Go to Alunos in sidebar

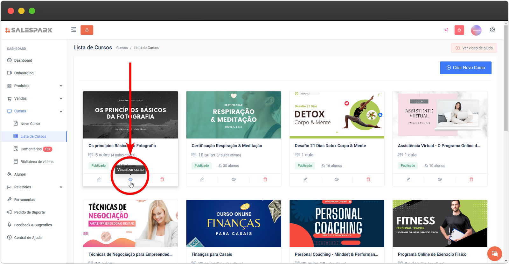[x=20, y=174]
